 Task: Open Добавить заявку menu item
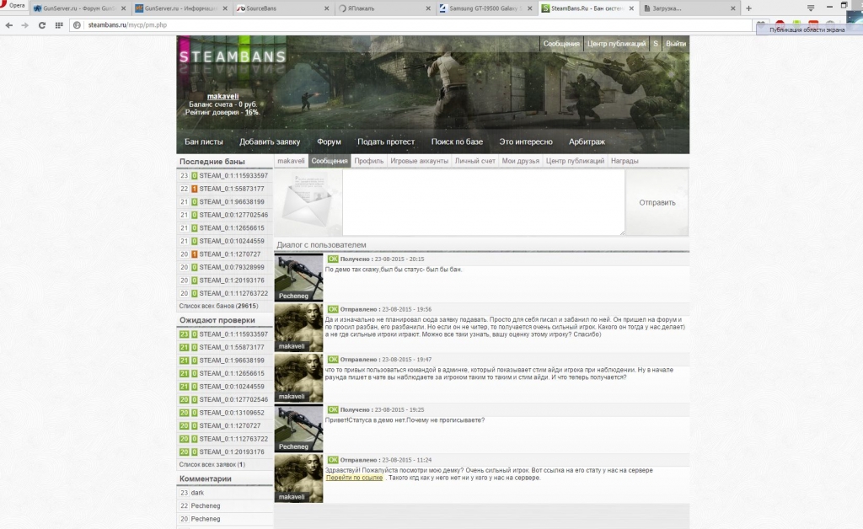coord(270,142)
